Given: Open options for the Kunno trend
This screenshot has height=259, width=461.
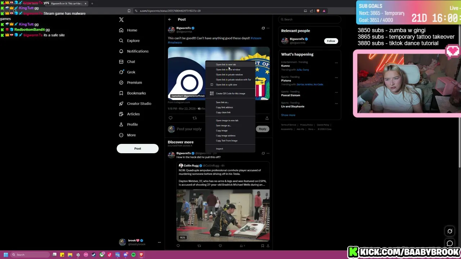Looking at the screenshot, I should pos(336,63).
